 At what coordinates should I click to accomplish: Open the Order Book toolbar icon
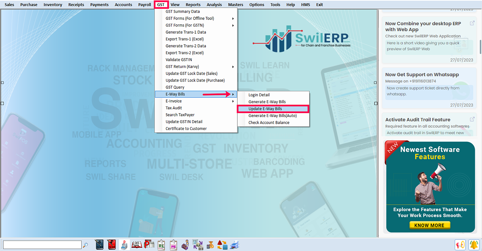(137, 245)
